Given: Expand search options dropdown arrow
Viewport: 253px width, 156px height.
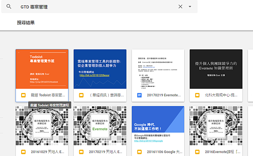Looking at the screenshot, I should [x=190, y=7].
